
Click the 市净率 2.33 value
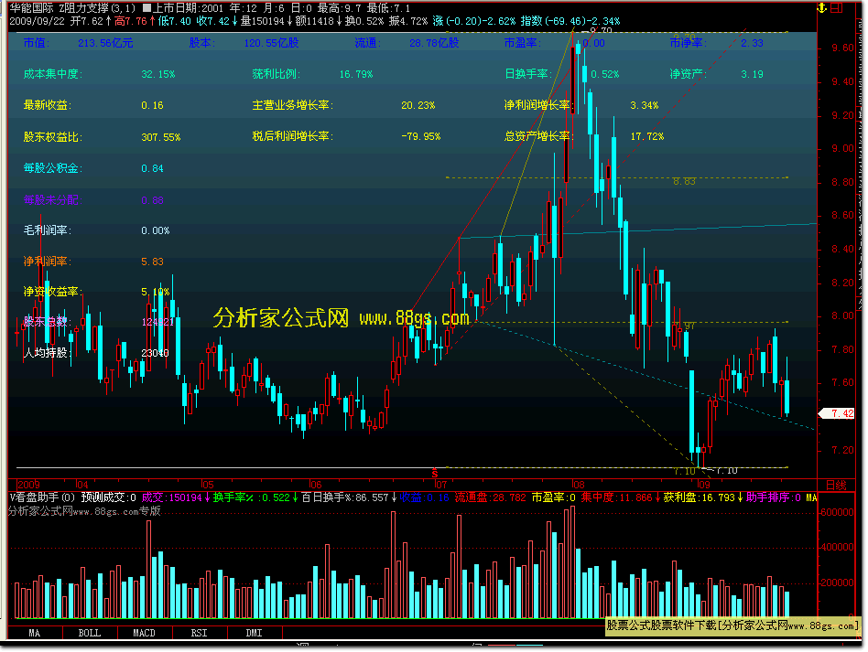coord(752,43)
